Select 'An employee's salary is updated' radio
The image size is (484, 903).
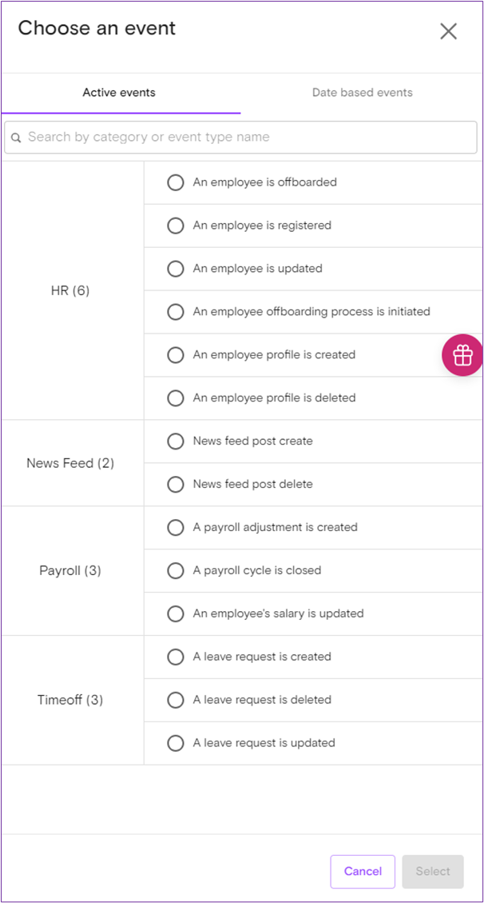(x=176, y=614)
